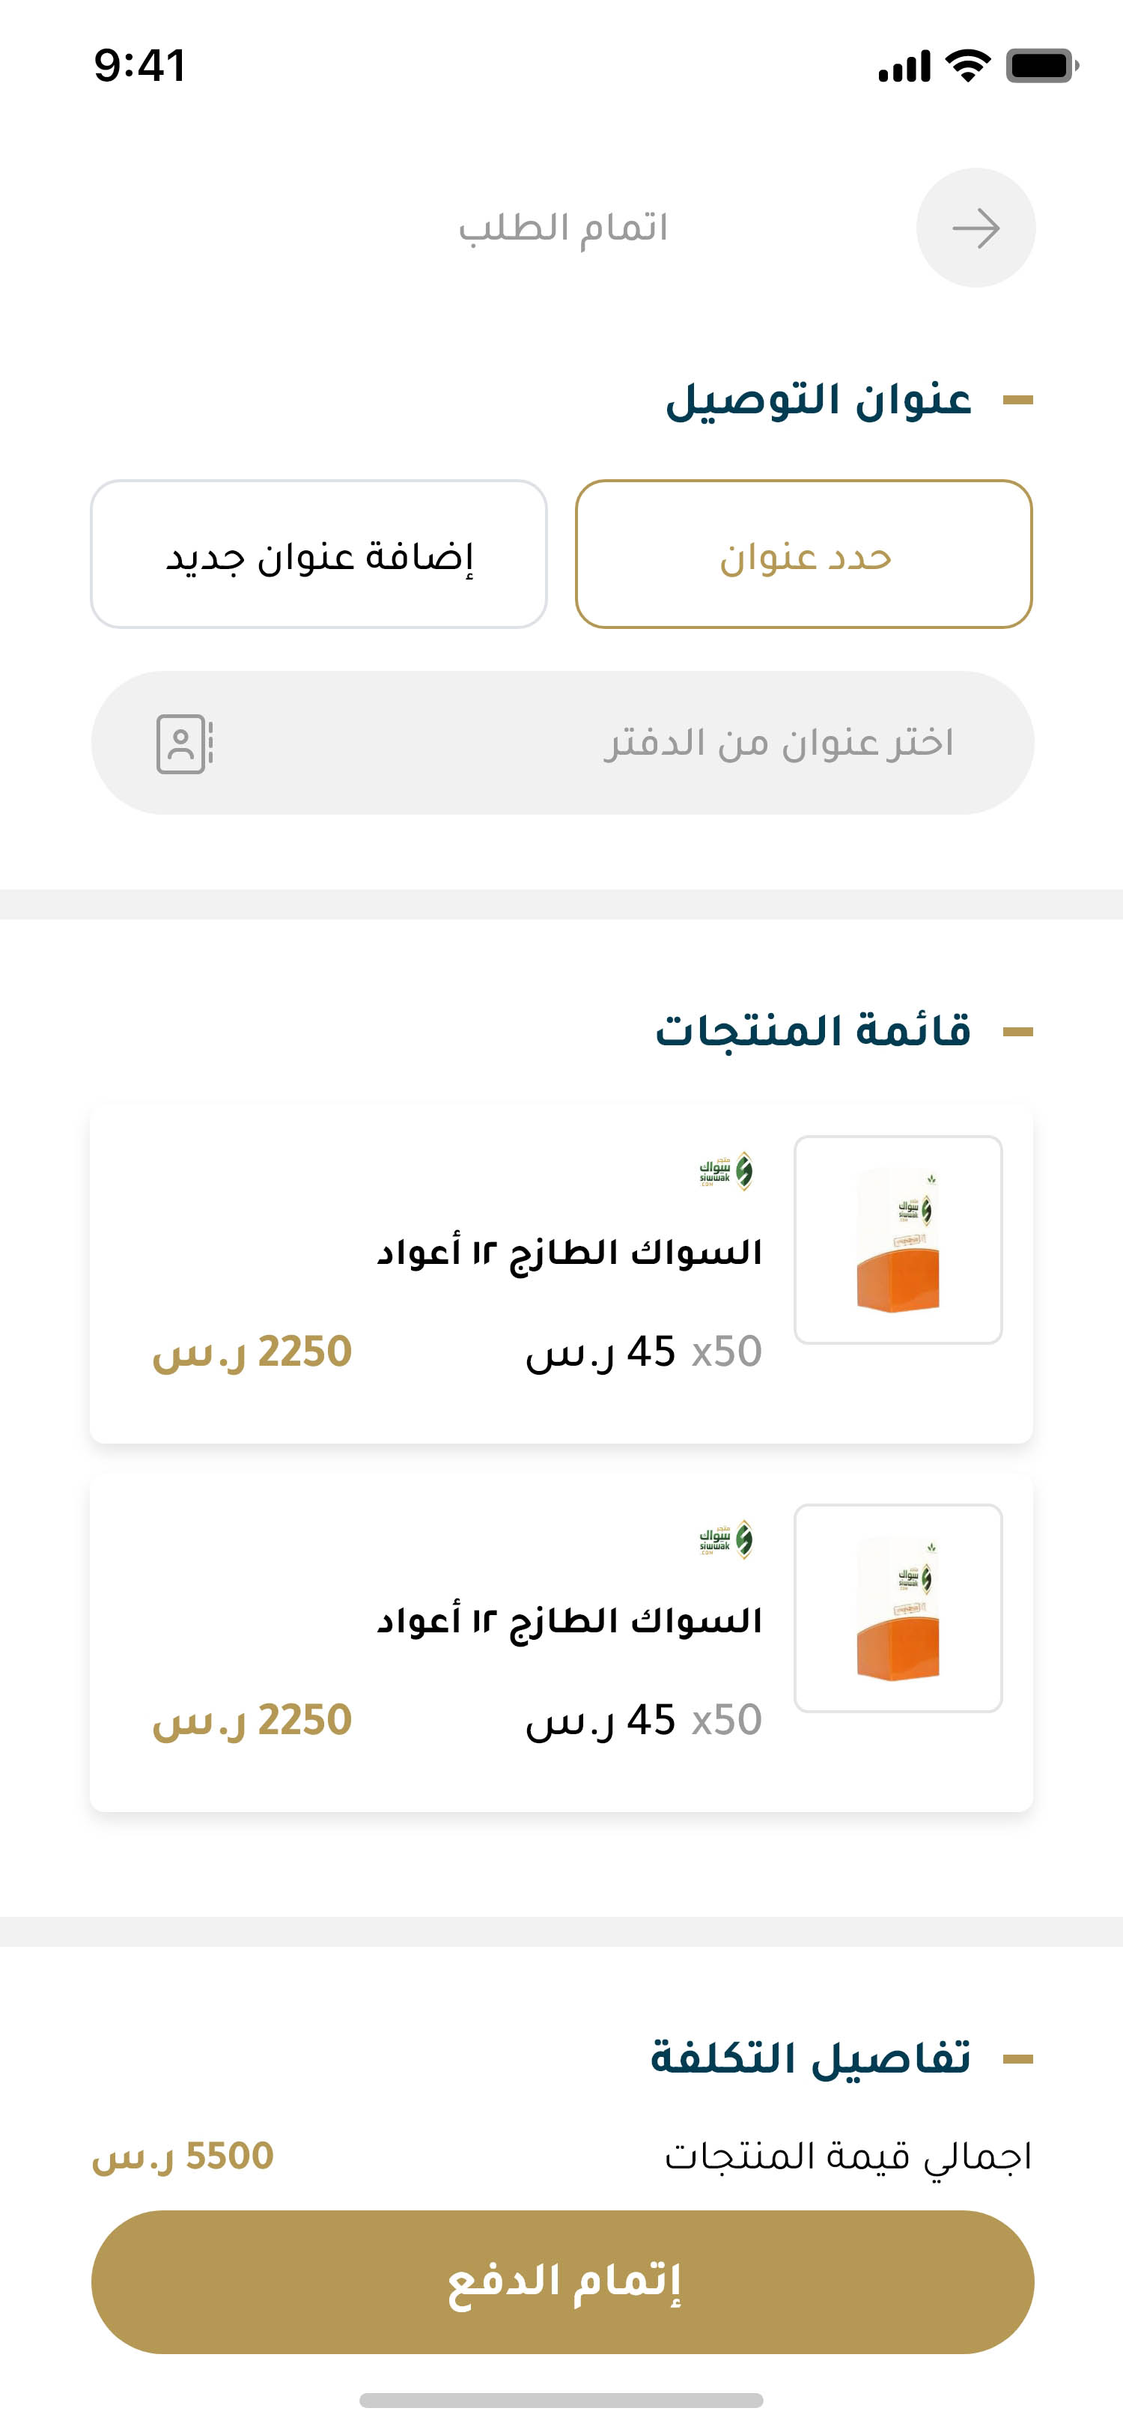Tap the 'عنوان التوصيل' section heading
Image resolution: width=1123 pixels, height=2432 pixels.
(818, 401)
